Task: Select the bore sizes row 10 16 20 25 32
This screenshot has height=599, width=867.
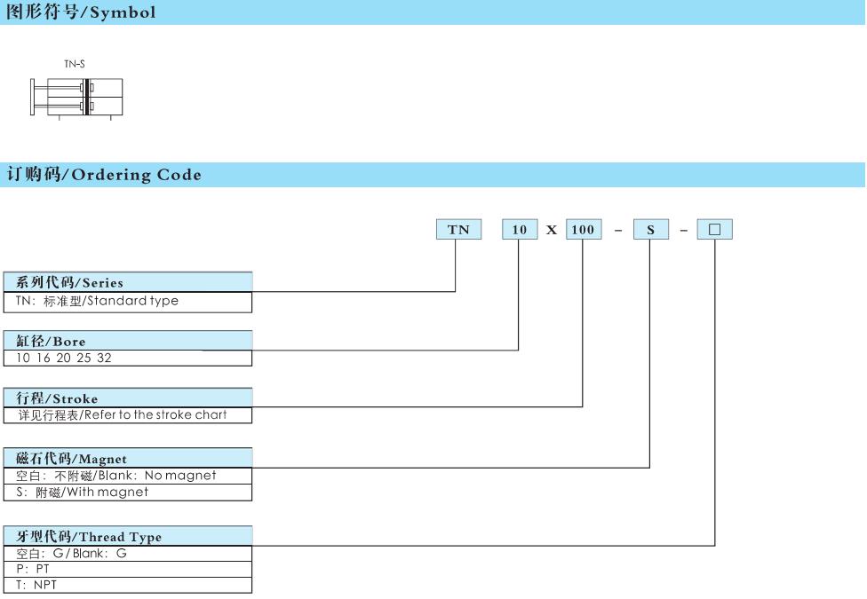Action: coord(127,359)
